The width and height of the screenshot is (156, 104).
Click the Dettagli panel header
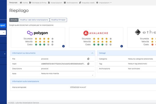tap(127, 53)
